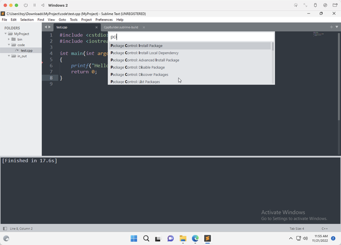Viewport: 341px width, 245px height.
Task: Choose Package Control: List Packages
Action: 190,82
